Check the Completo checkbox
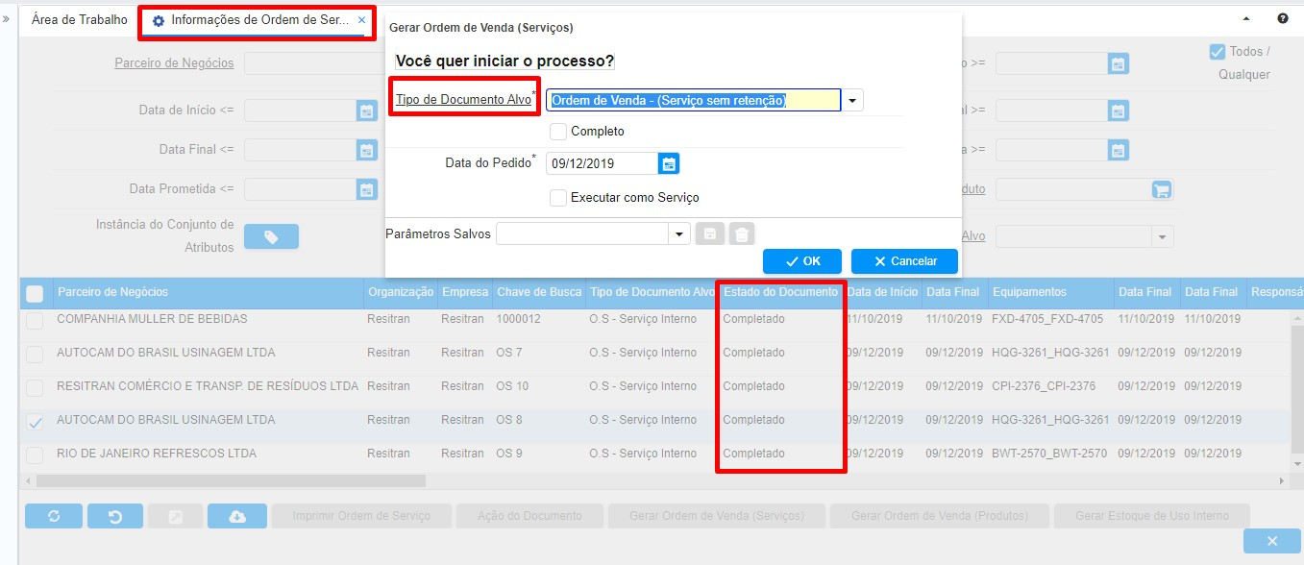The height and width of the screenshot is (565, 1304). tap(558, 131)
